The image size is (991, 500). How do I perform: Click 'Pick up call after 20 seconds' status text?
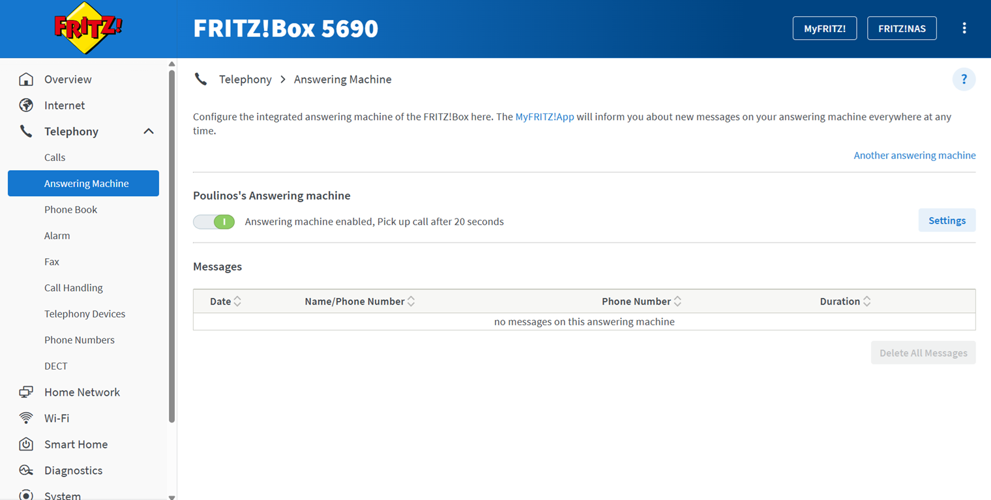tap(441, 222)
